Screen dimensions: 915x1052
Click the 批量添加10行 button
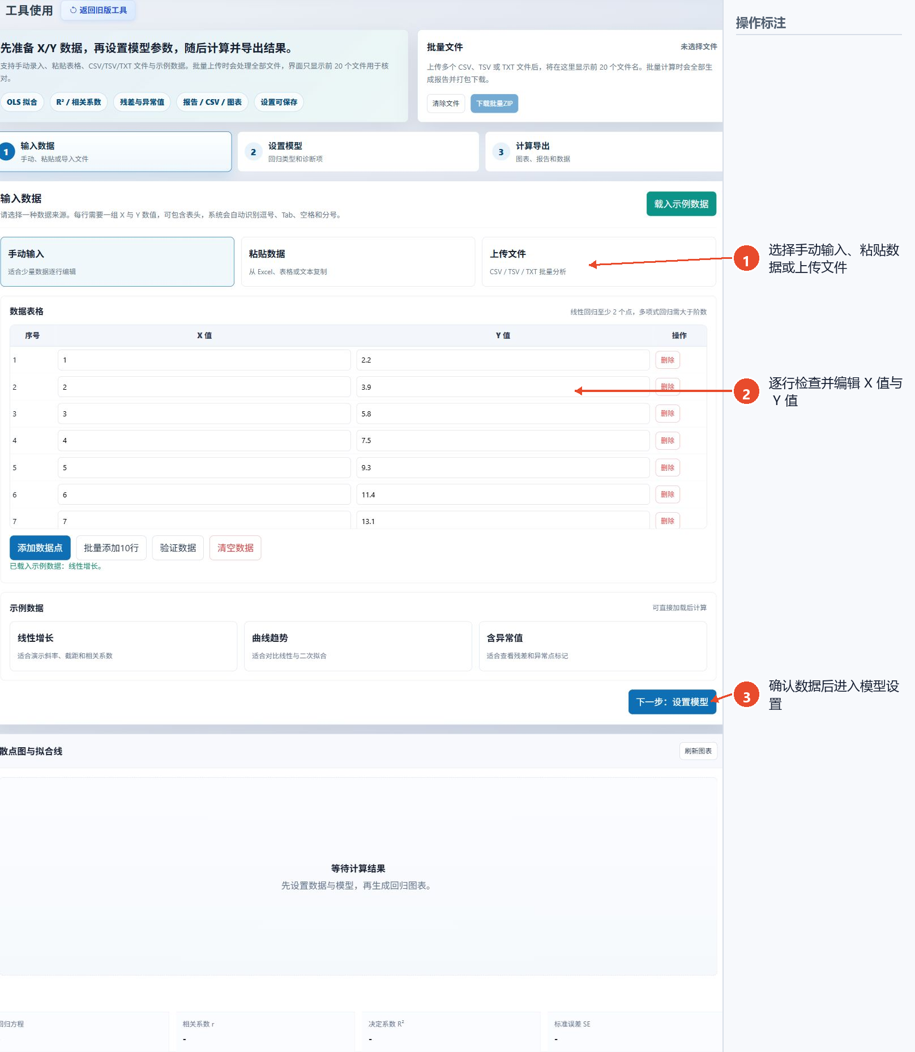112,548
